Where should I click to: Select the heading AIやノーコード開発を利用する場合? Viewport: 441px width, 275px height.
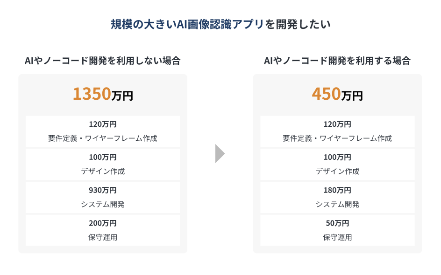337,61
